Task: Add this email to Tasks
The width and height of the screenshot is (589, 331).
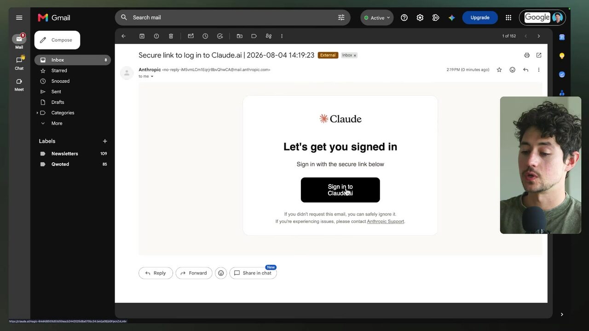Action: tap(220, 36)
